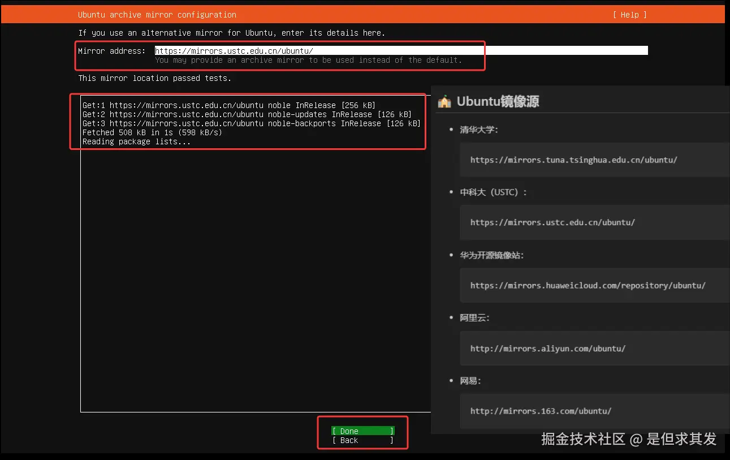Click the Aliyun mirror URL
The image size is (730, 460).
(x=547, y=349)
